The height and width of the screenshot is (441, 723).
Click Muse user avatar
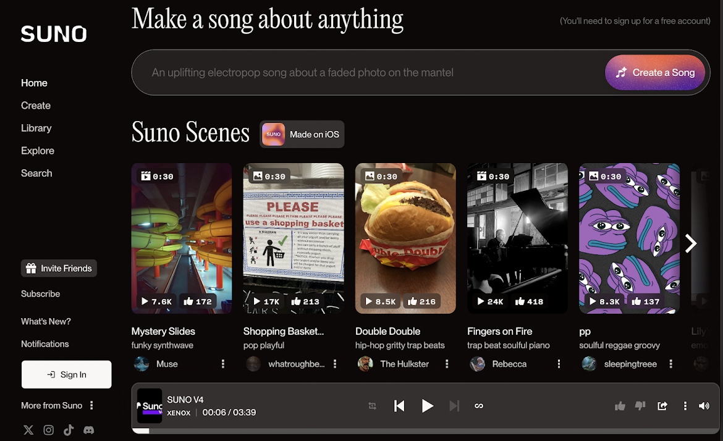[142, 364]
